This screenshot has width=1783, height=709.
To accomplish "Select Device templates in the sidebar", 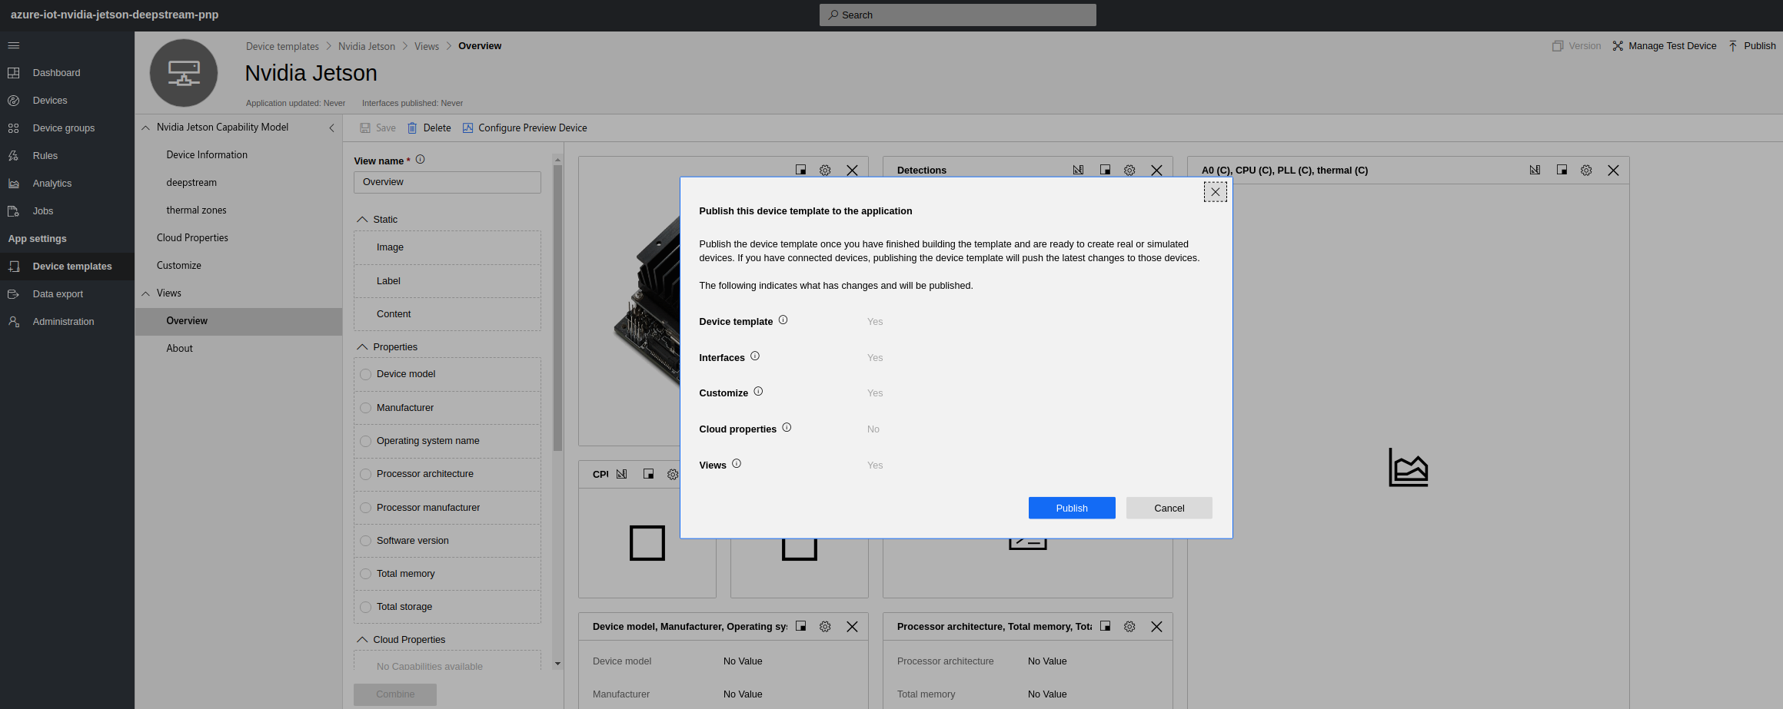I will click(67, 267).
